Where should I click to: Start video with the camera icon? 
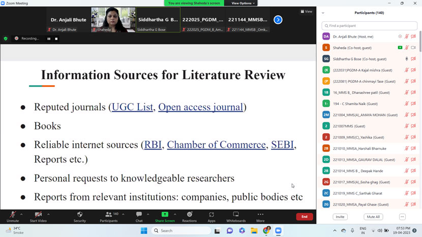pyautogui.click(x=38, y=215)
